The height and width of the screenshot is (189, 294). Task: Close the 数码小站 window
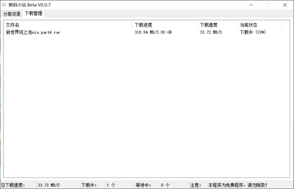285,5
